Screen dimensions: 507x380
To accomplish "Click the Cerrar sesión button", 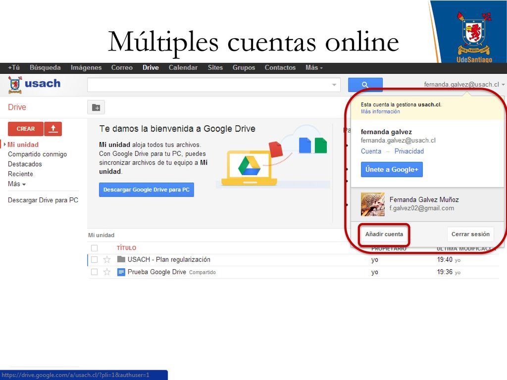I will pos(470,234).
